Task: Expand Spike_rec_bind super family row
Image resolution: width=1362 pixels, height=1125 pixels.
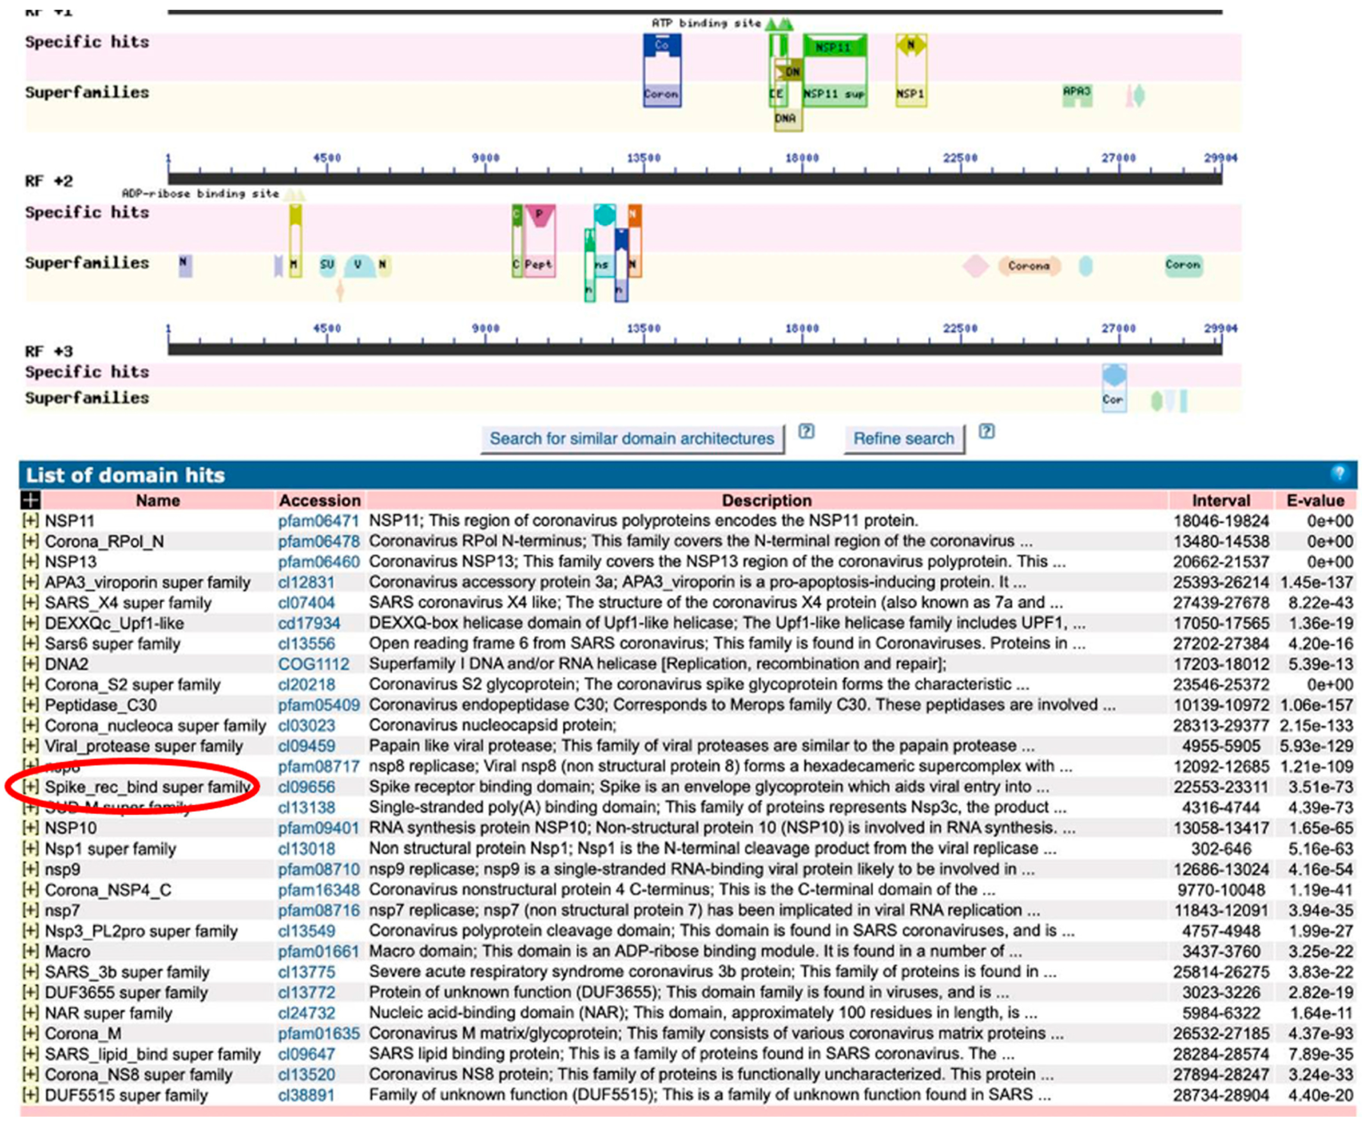Action: tap(30, 787)
